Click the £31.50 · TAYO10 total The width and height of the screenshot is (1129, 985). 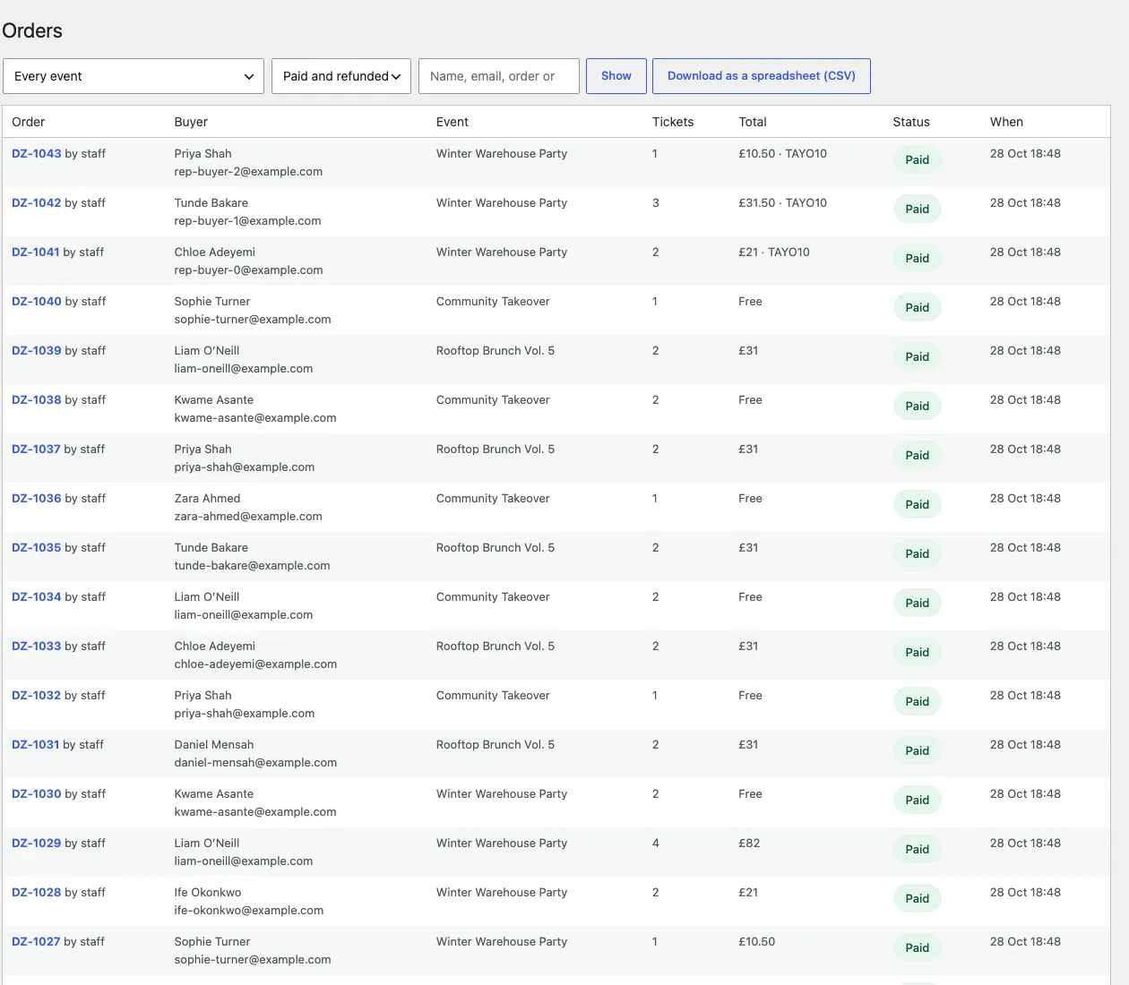(783, 203)
